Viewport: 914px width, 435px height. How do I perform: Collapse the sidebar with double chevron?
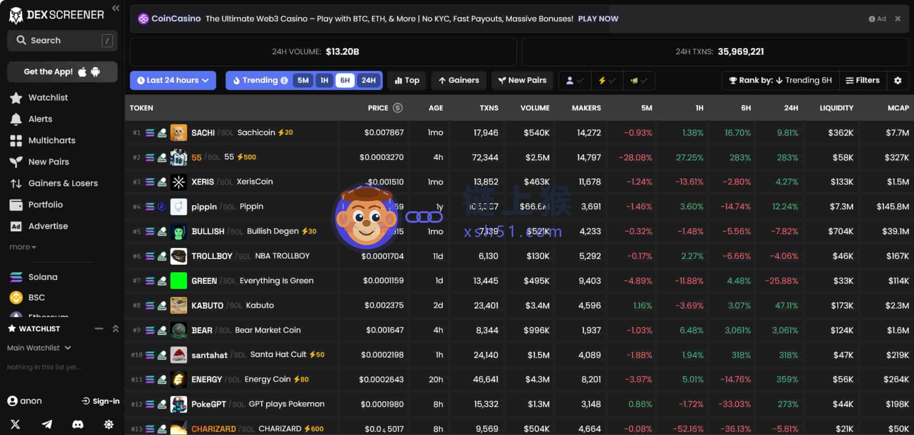[x=116, y=8]
